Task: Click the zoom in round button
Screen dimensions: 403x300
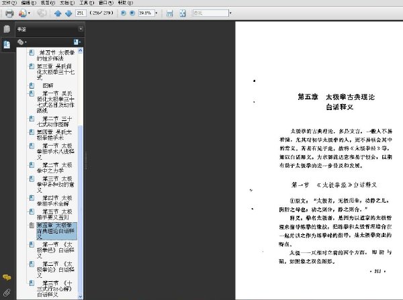Action: pos(132,13)
